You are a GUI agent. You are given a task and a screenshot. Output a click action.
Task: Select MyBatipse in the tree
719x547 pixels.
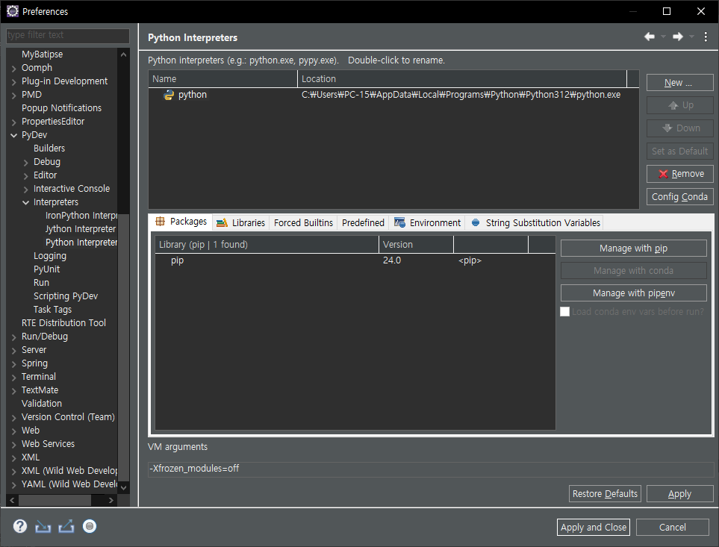click(43, 54)
